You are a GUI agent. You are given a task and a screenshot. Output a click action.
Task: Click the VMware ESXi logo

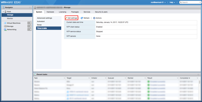coord(11,2)
